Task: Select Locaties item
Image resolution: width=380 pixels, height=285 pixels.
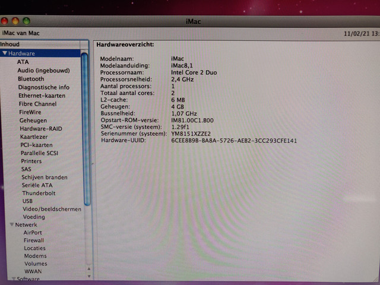Action: pos(34,248)
